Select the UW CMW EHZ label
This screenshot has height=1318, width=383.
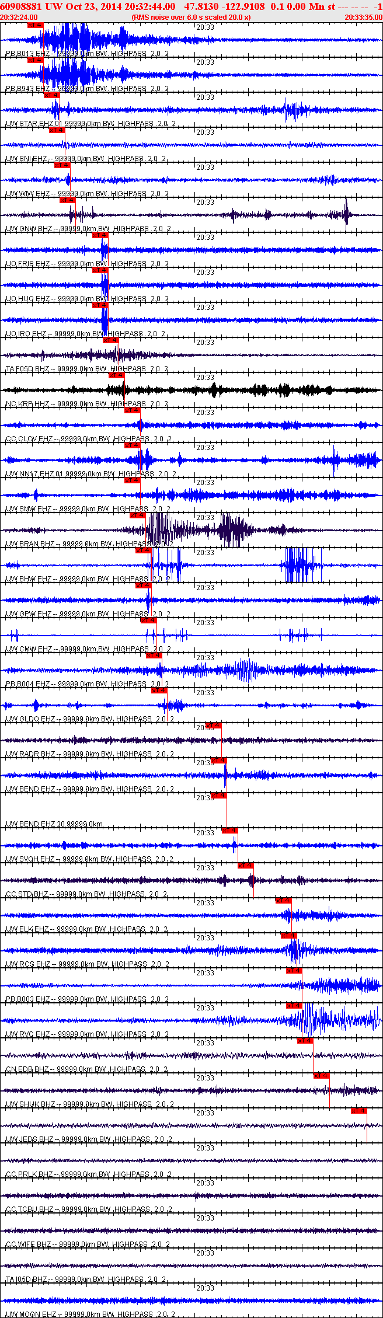point(88,649)
